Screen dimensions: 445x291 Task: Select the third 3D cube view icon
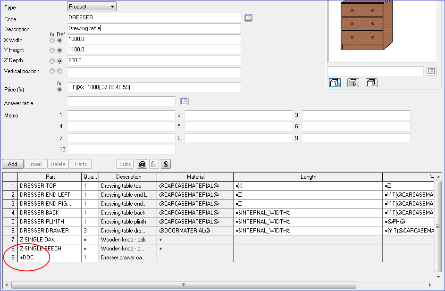371,83
